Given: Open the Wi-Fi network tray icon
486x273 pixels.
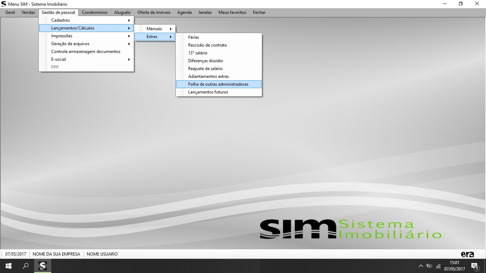Looking at the screenshot, I should click(438, 266).
